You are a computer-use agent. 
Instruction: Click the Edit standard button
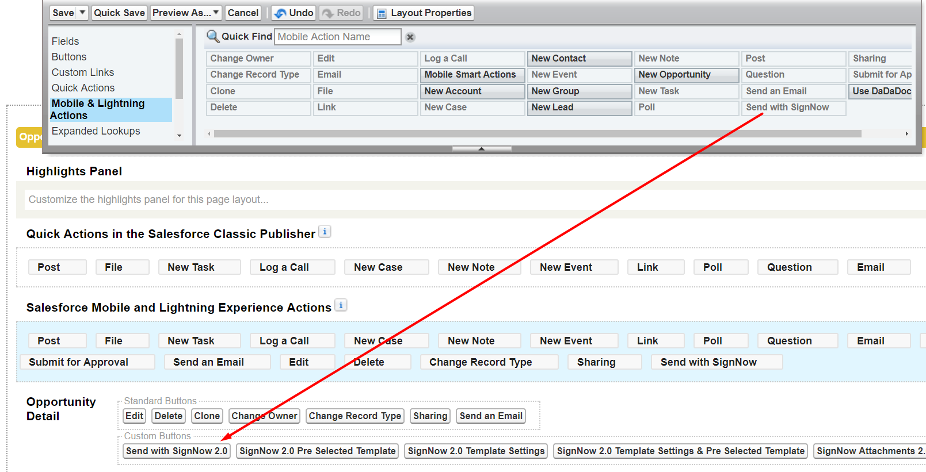point(134,416)
